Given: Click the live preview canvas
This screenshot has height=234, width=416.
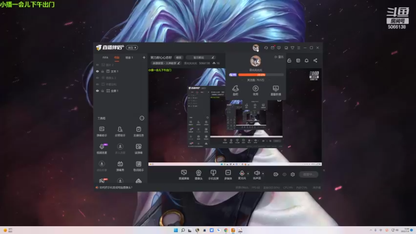Looking at the screenshot, I should coord(235,116).
